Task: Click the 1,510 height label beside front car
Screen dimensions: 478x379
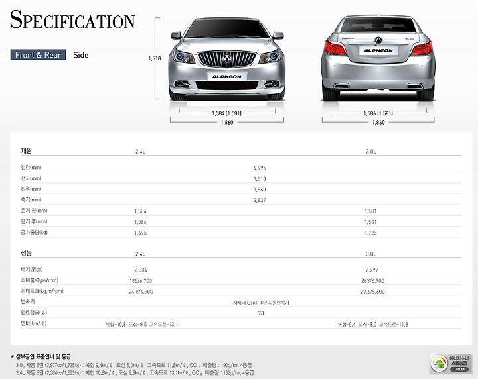Action: [155, 58]
